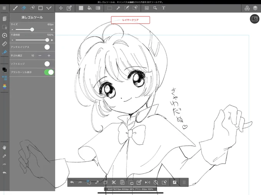Click the Reset rotation icon in bottom bar
The height and width of the screenshot is (195, 261).
tap(156, 182)
